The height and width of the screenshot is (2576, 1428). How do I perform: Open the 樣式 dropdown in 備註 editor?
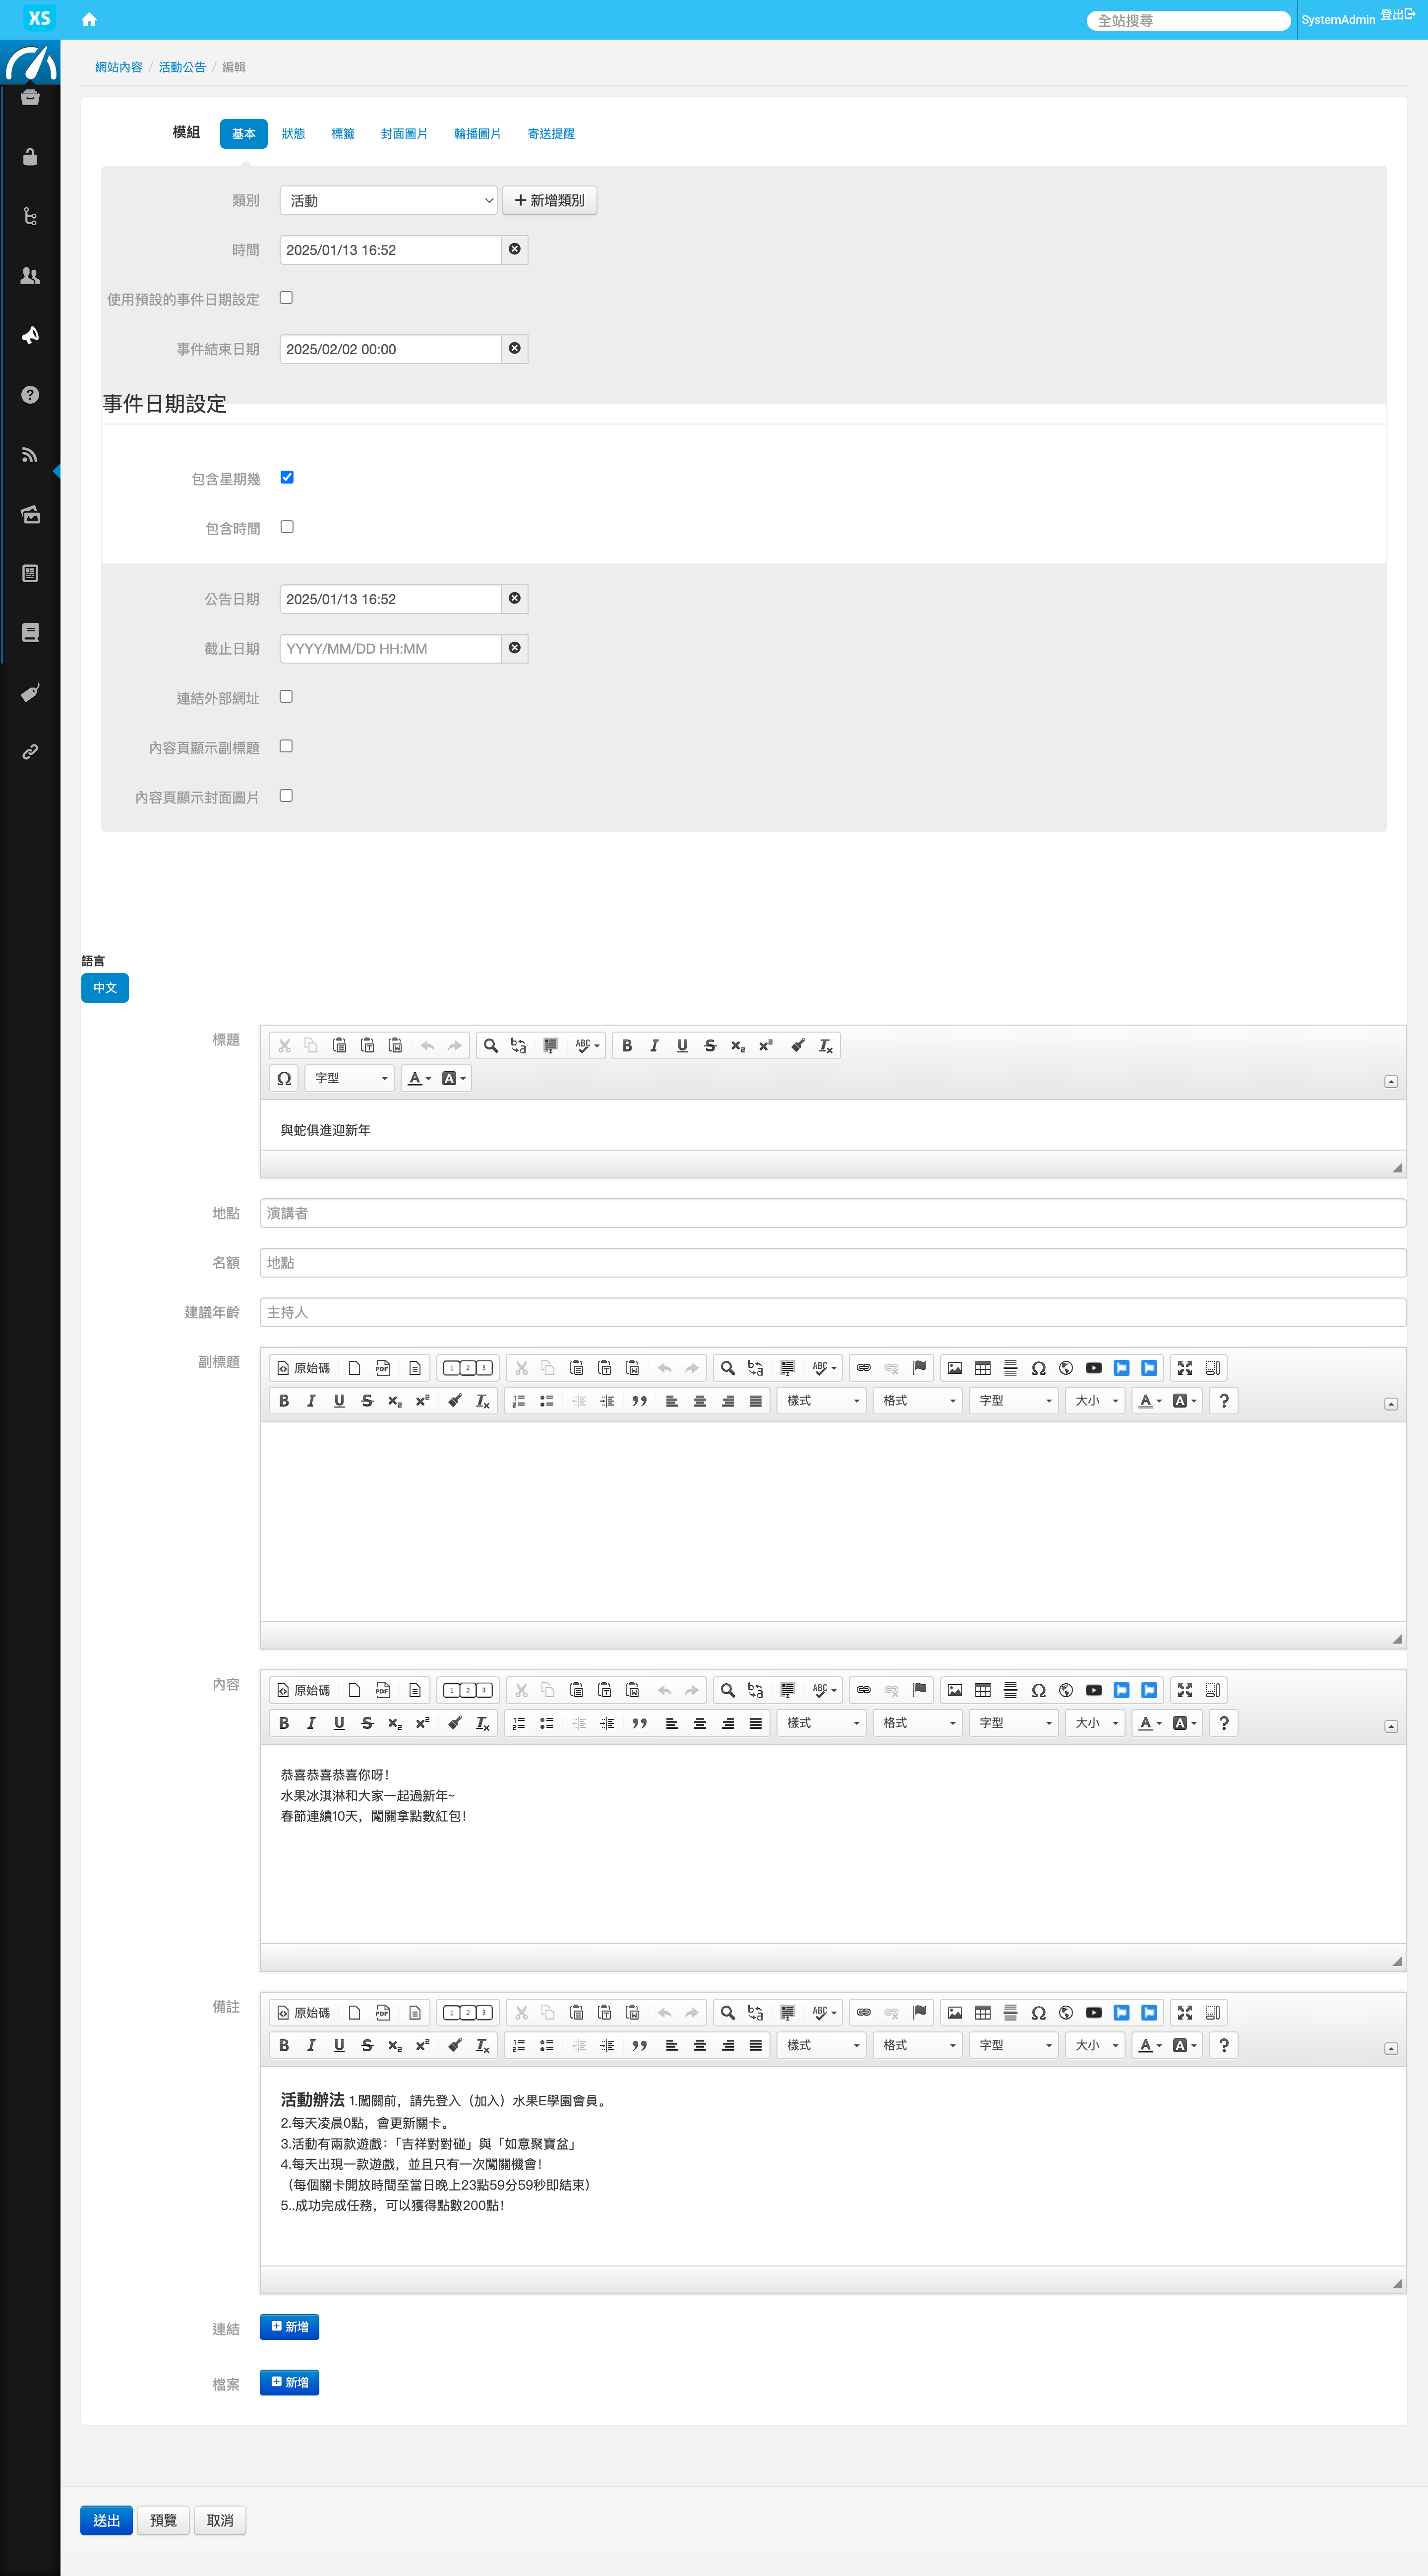pyautogui.click(x=822, y=2046)
